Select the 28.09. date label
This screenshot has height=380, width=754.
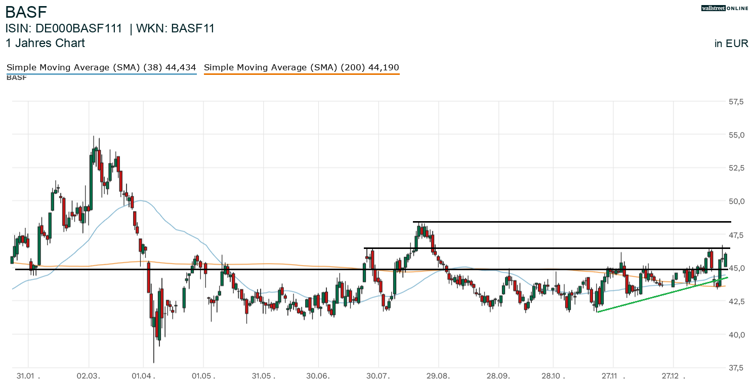click(499, 376)
